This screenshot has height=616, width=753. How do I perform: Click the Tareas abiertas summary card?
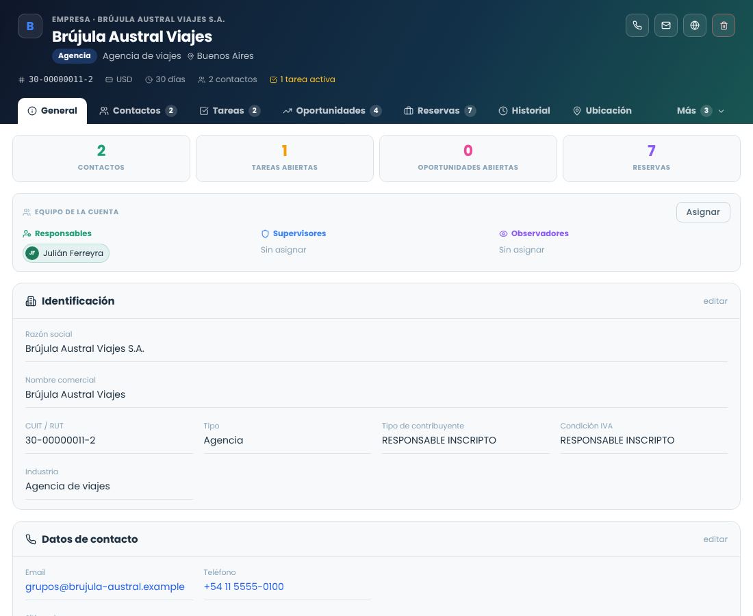click(x=285, y=158)
